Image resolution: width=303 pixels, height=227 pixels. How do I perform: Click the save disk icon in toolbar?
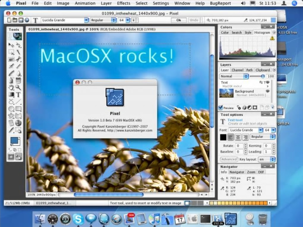click(x=21, y=20)
